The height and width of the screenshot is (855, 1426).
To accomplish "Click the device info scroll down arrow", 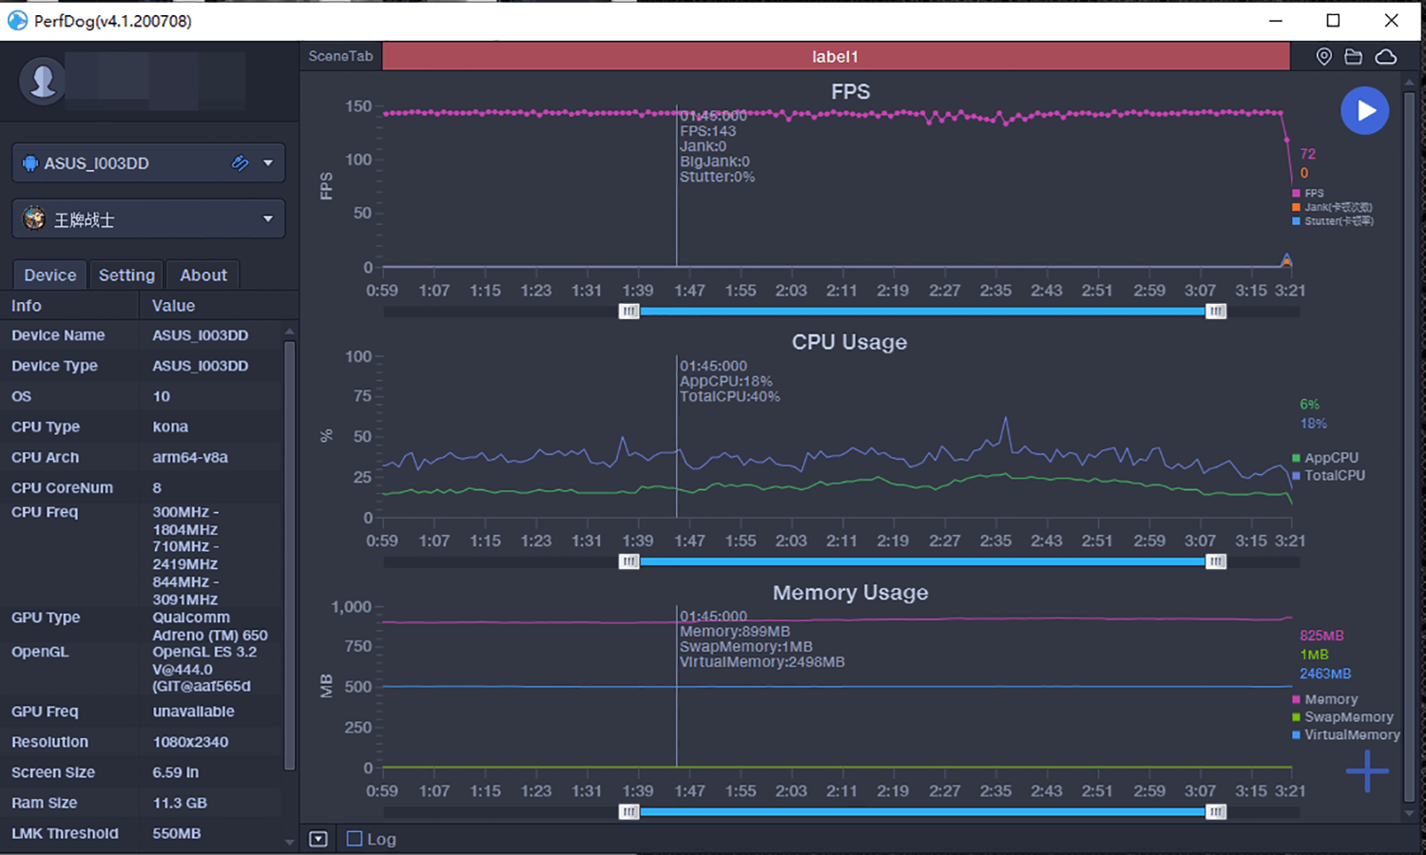I will pos(290,842).
